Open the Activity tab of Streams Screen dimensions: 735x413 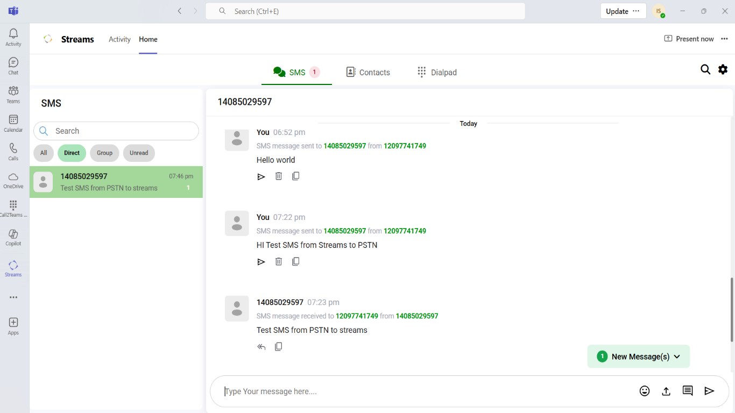[x=119, y=39]
